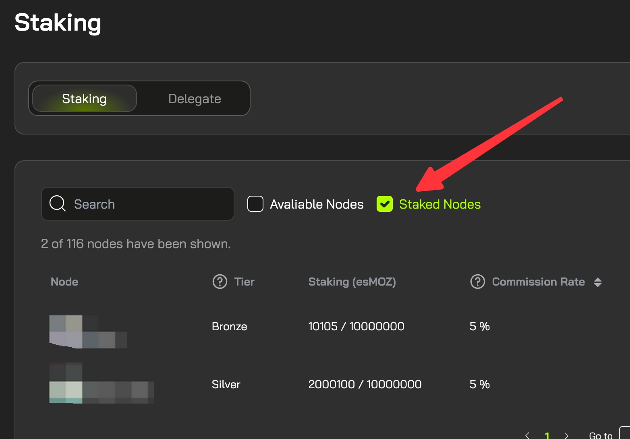This screenshot has width=630, height=439.
Task: Click the previous page chevron
Action: pyautogui.click(x=528, y=435)
